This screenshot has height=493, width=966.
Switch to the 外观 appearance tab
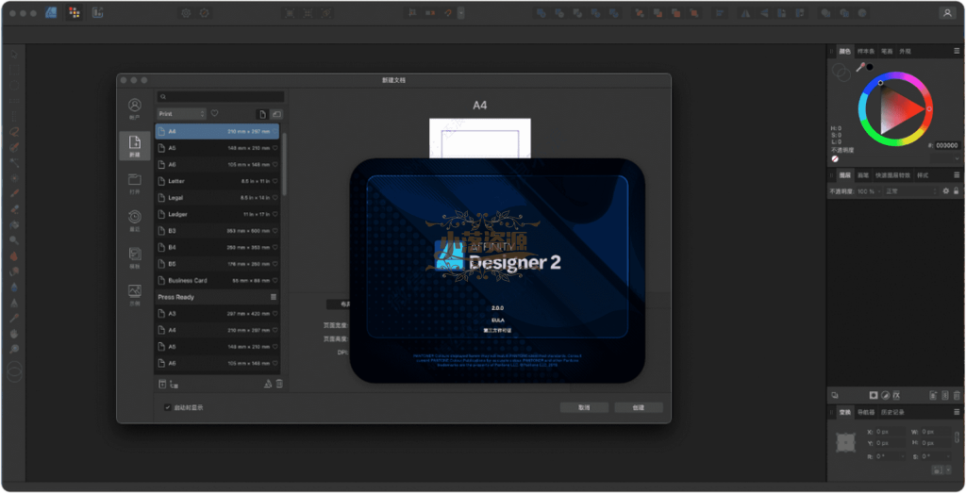905,52
